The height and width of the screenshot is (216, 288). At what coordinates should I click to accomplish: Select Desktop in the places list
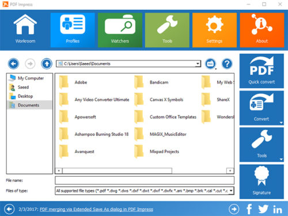point(29,96)
